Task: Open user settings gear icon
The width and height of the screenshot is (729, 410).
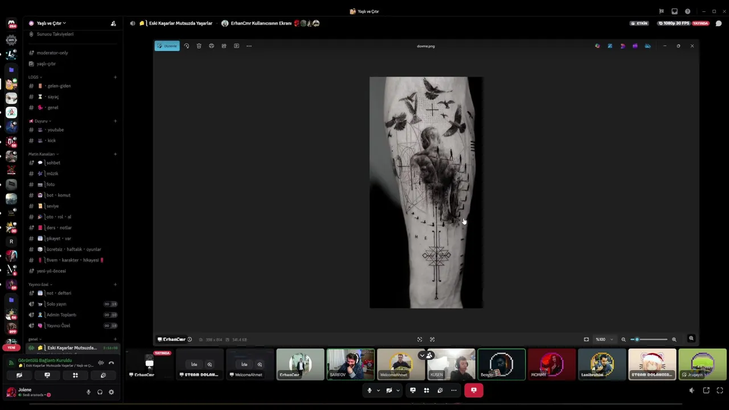Action: pyautogui.click(x=111, y=392)
